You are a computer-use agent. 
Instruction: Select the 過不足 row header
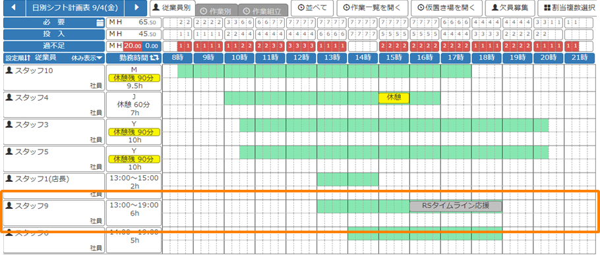click(54, 46)
